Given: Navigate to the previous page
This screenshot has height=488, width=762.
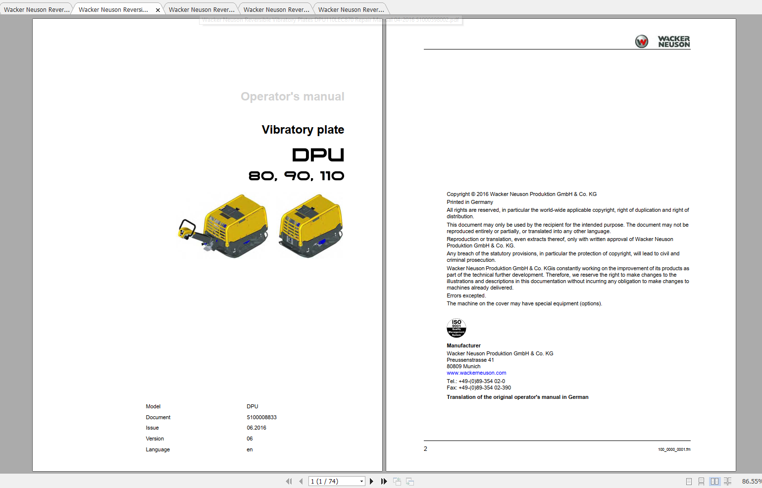Looking at the screenshot, I should (x=301, y=481).
